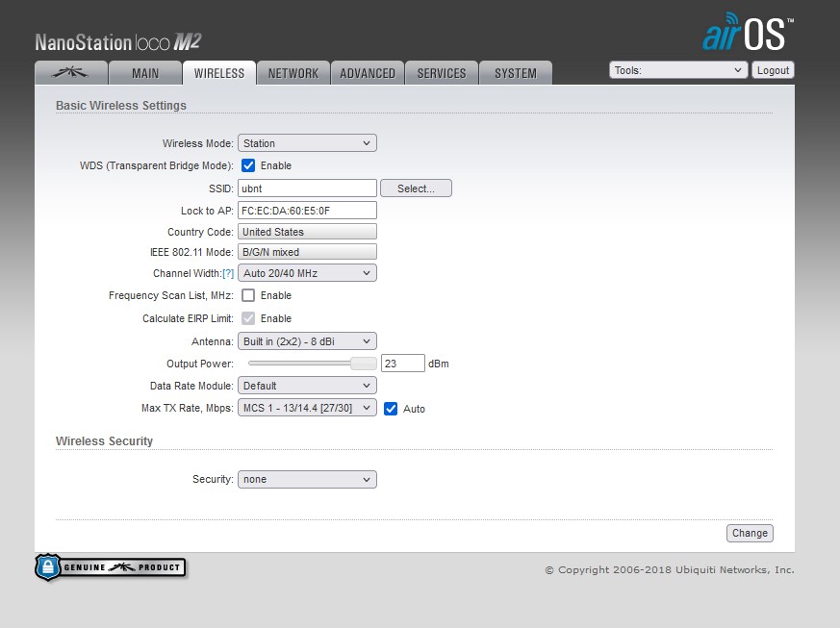Click the Country Code United States field
The width and height of the screenshot is (840, 628).
coord(308,231)
